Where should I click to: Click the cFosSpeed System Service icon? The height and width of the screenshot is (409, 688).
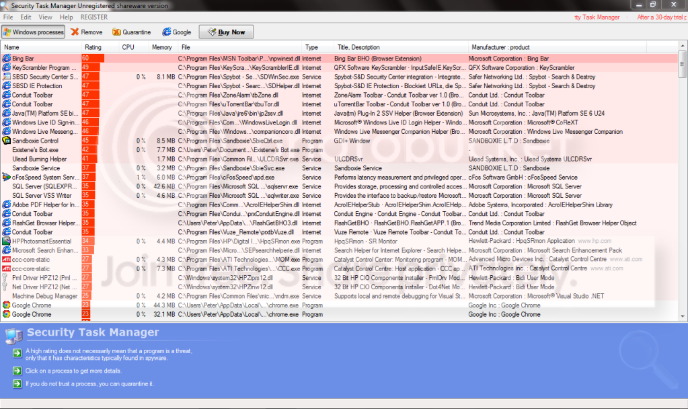(x=7, y=178)
